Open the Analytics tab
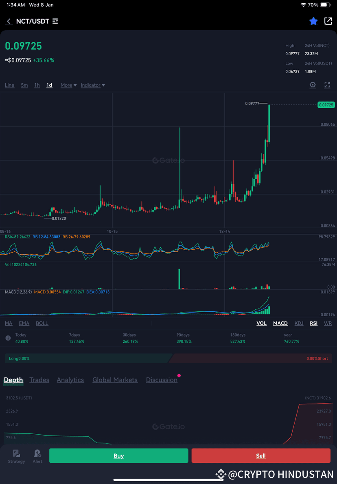Screen dimensions: 337x484 point(70,380)
